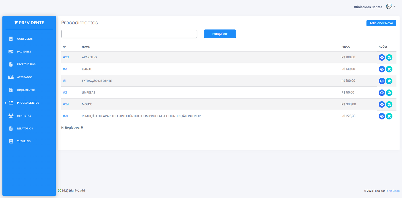
Task: Open procedure link #24
Action: pyautogui.click(x=66, y=104)
